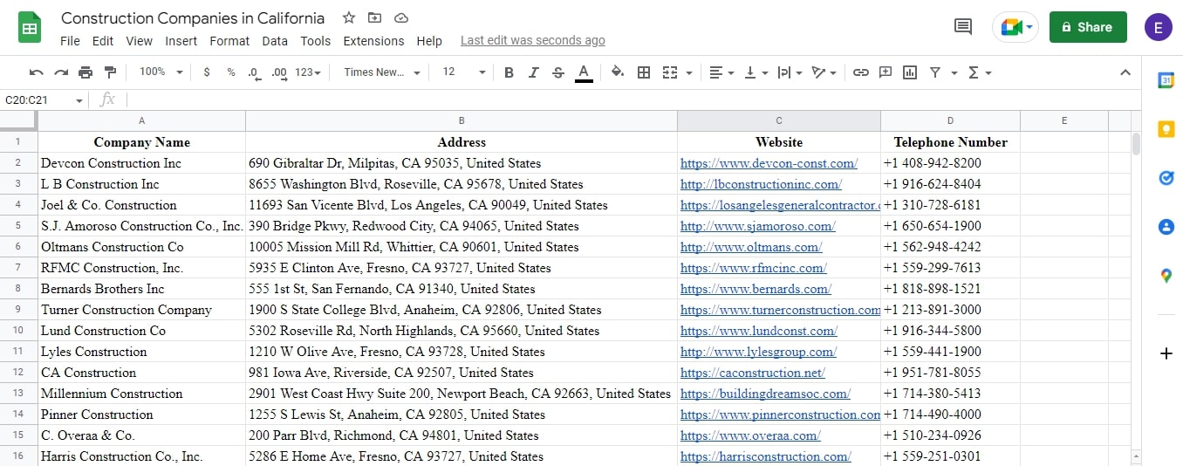The width and height of the screenshot is (1183, 466).
Task: Open the devcon-const.com website link
Action: [x=768, y=163]
